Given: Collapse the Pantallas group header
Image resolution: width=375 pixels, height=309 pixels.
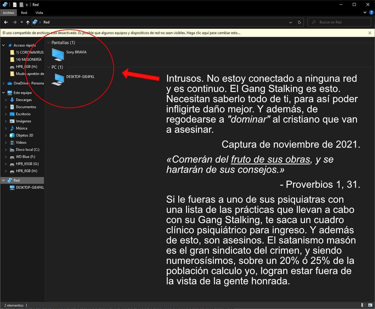Looking at the screenshot, I should tap(49, 43).
